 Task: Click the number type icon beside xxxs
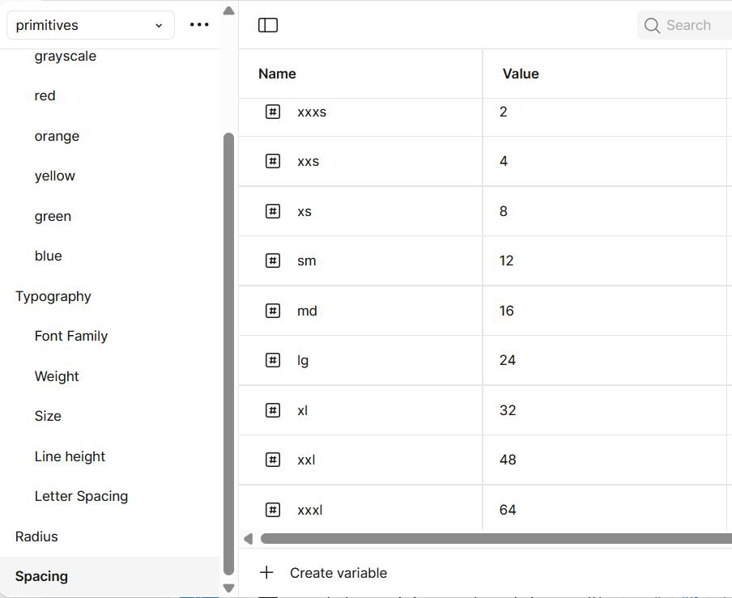click(273, 112)
